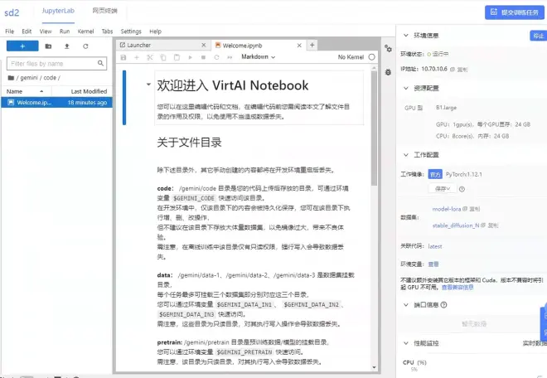Open the Markdown cell type dropdown
547x378 pixels.
click(x=258, y=57)
